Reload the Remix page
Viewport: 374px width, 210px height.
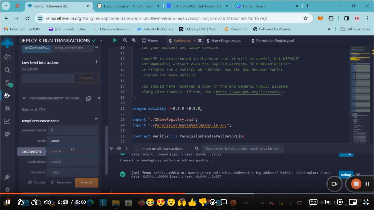pos(27,18)
